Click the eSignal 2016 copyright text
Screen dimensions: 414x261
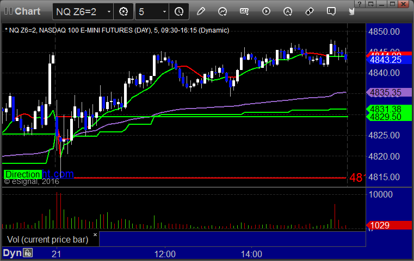pyautogui.click(x=32, y=181)
